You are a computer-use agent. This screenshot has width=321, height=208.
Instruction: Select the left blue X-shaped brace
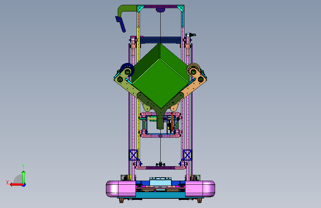pos(134,155)
